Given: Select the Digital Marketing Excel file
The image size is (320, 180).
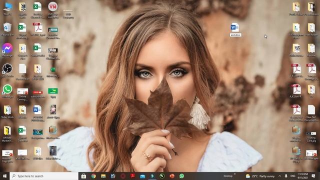Looking at the screenshot, I should (x=22, y=31).
